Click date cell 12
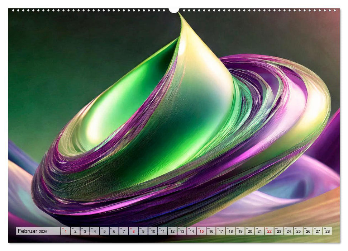This screenshot has height=251, width=348. pos(172,231)
